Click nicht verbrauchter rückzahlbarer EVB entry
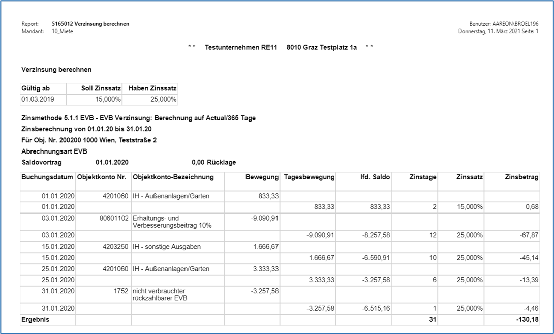The width and height of the screenshot is (554, 334). pos(160,294)
